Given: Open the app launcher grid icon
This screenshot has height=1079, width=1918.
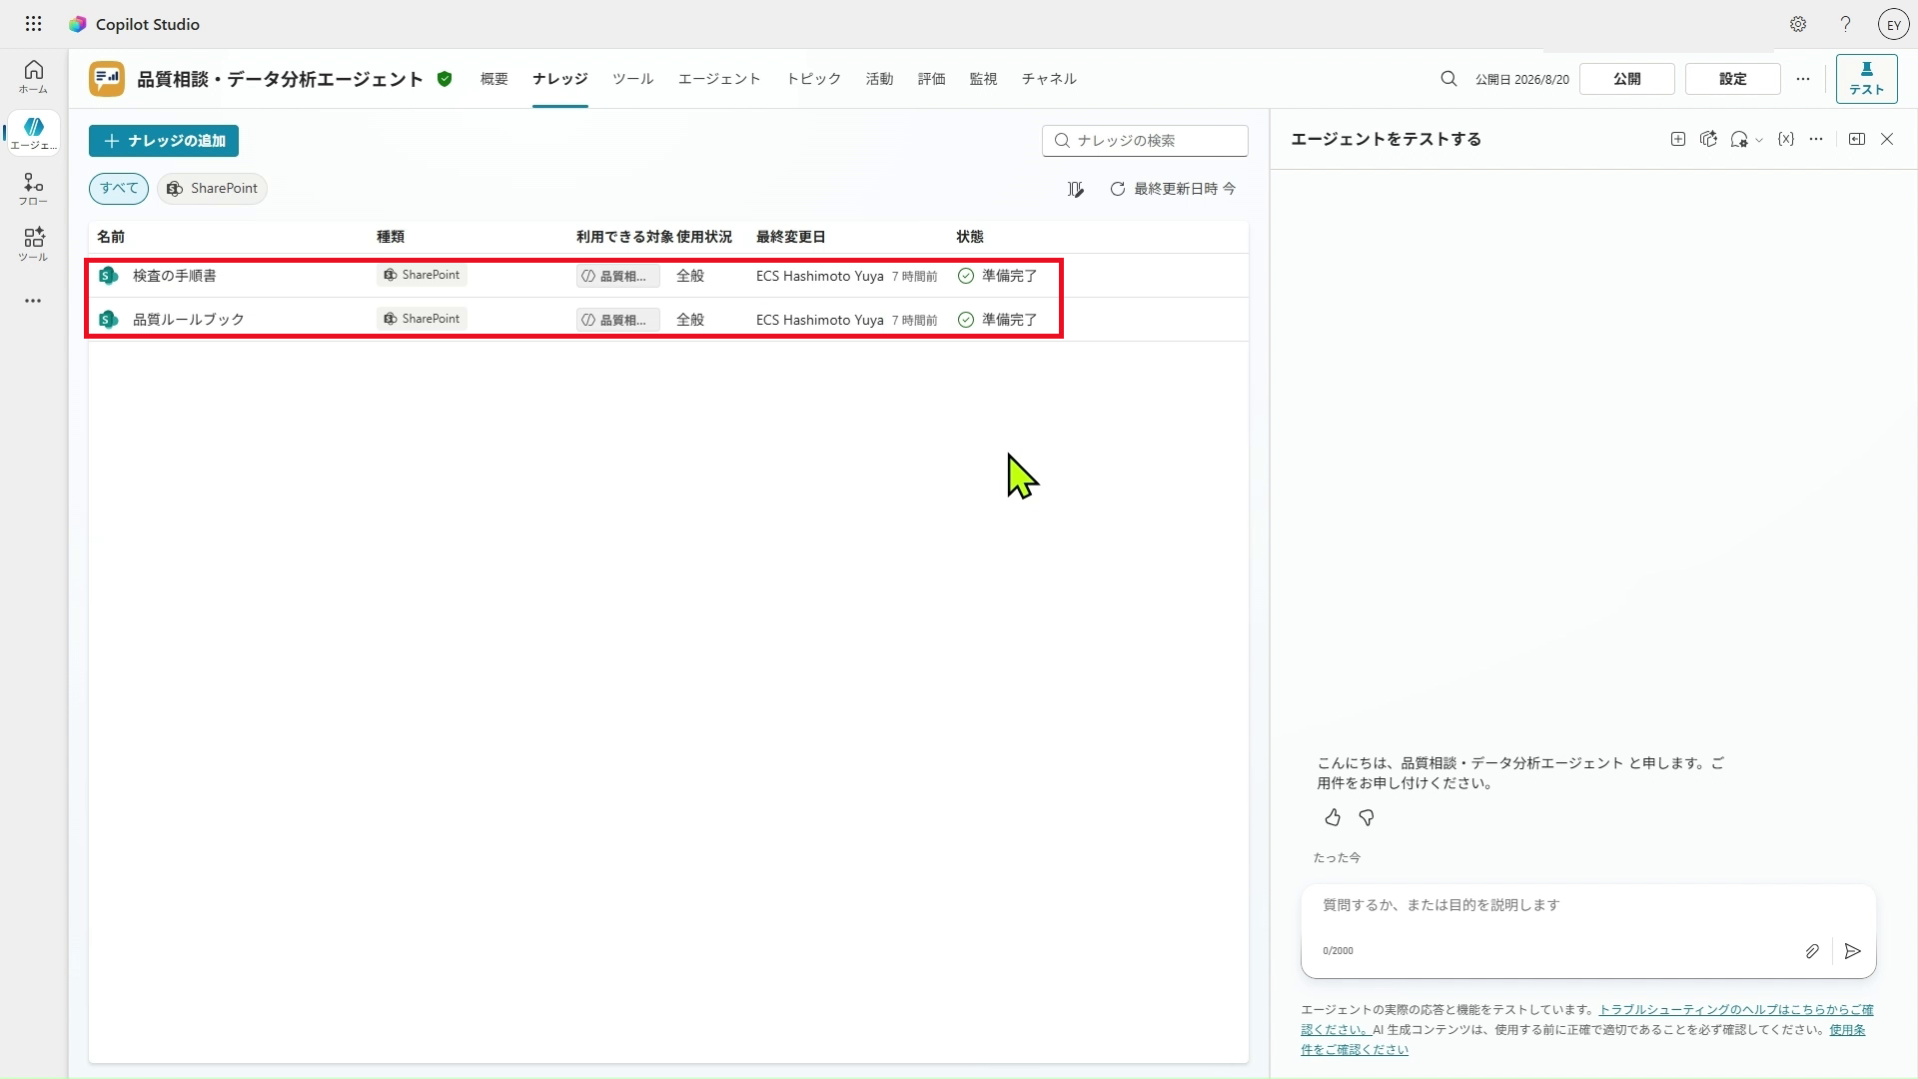Looking at the screenshot, I should 33,24.
